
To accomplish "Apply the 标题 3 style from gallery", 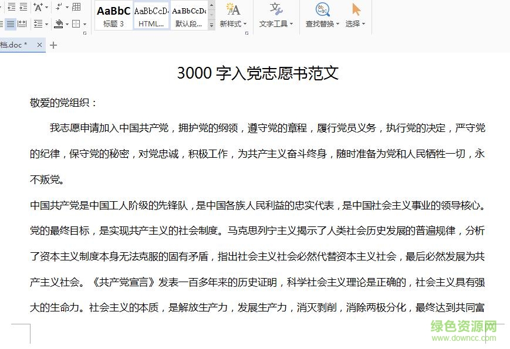I will point(112,15).
